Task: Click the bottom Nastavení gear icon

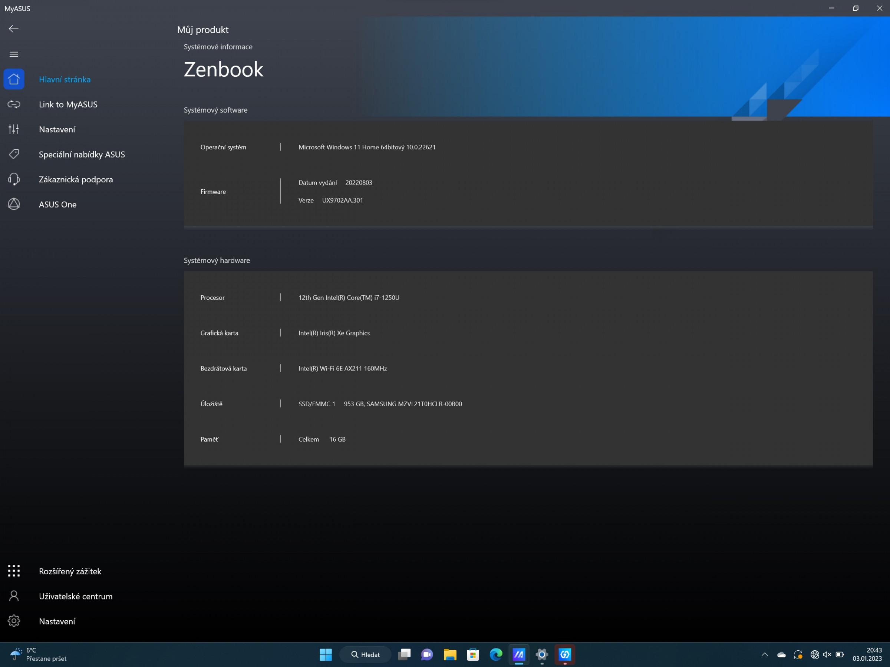Action: 14,621
